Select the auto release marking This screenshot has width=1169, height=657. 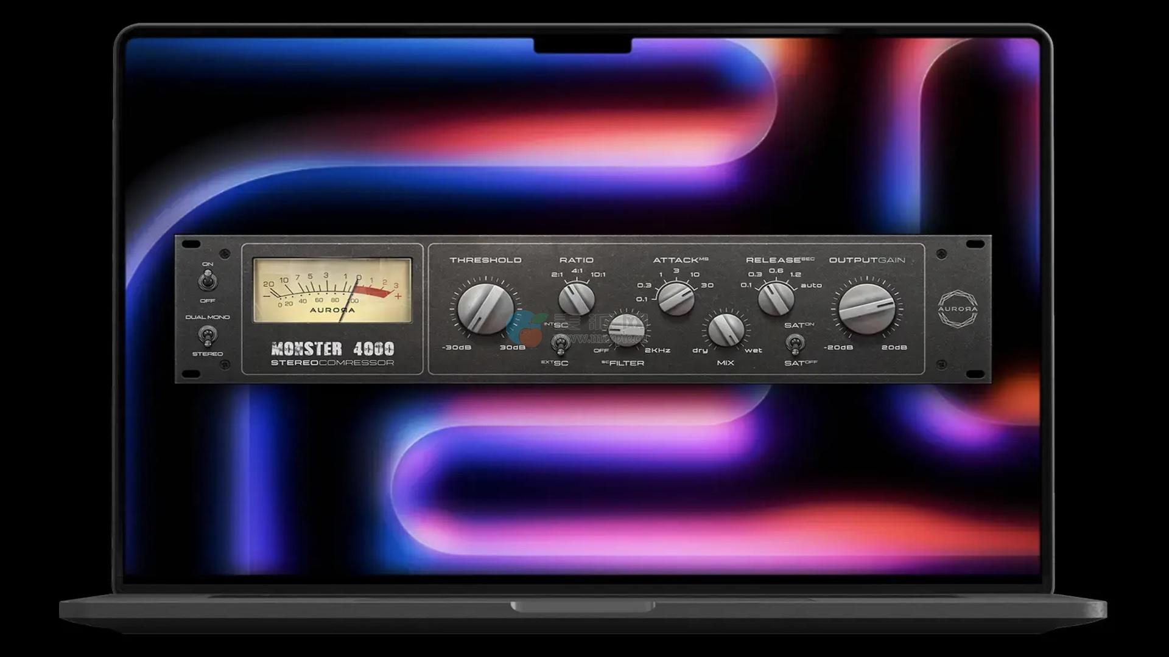(x=812, y=285)
